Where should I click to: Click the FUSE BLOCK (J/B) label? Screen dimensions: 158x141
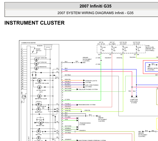pos(150,48)
